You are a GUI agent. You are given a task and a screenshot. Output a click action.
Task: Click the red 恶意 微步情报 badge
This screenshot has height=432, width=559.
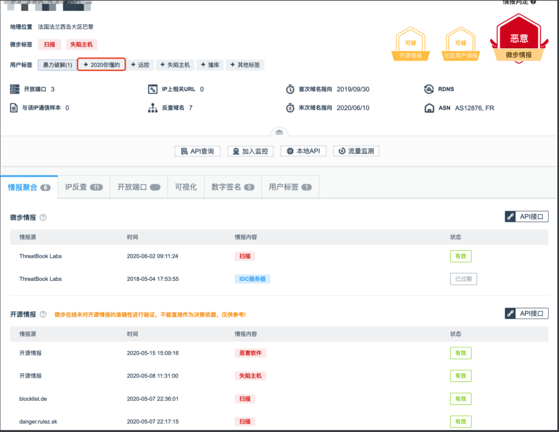coord(518,39)
